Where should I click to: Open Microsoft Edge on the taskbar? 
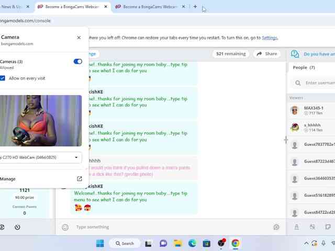click(192, 243)
